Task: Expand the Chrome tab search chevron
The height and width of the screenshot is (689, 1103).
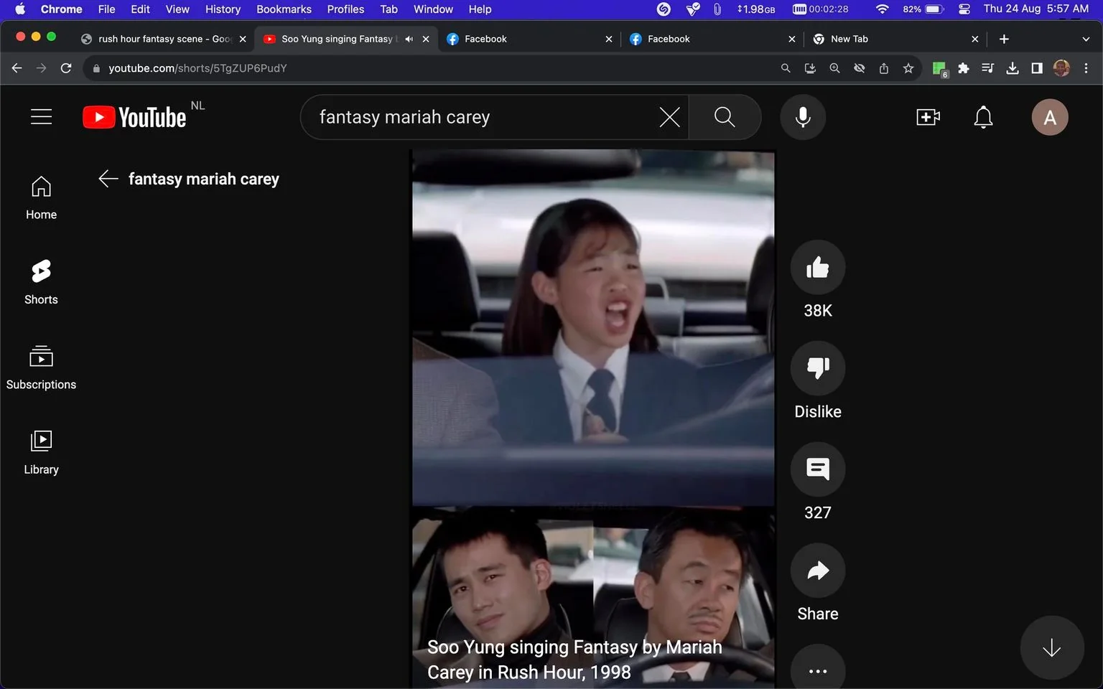Action: point(1085,39)
